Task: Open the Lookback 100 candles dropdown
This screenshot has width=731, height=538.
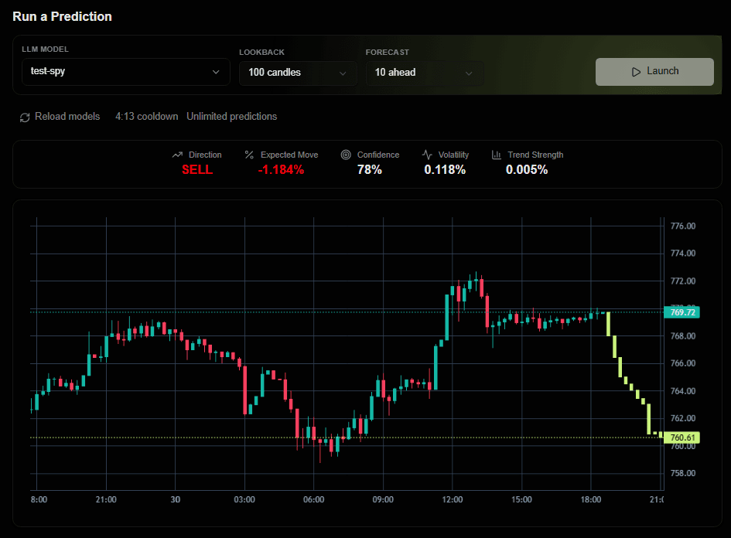Action: point(298,73)
